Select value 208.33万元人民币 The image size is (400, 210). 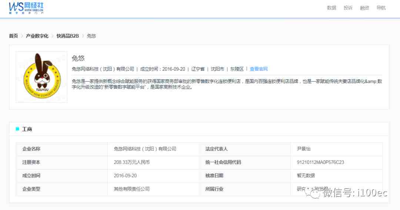pos(131,162)
